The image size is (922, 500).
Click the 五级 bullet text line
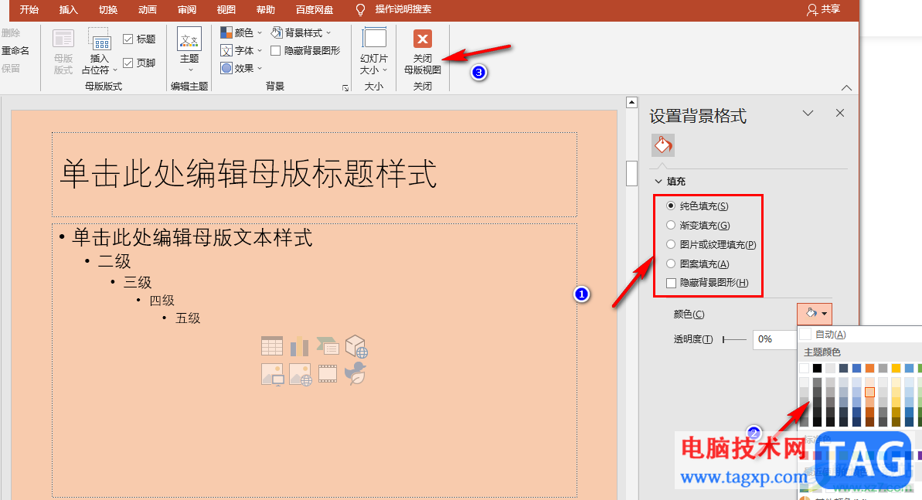[188, 318]
